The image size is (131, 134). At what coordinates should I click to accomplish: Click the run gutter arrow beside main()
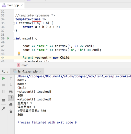[x=8, y=38]
